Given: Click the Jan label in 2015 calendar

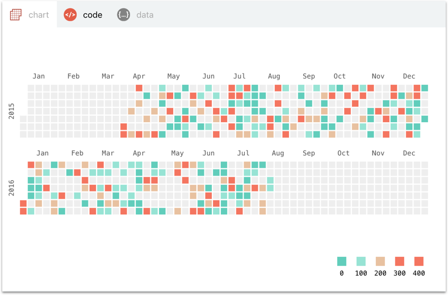Looking at the screenshot, I should [x=39, y=76].
